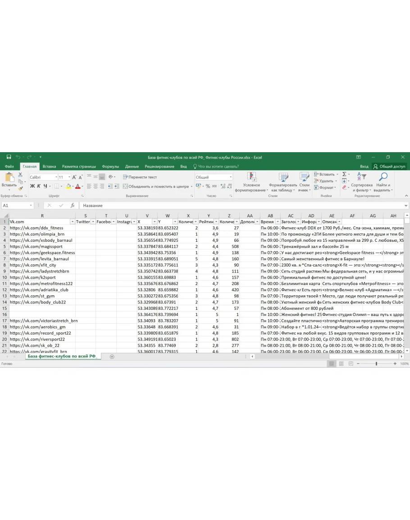Click the Общий доступ share button
Screen dimensions: 410x520
click(389, 167)
